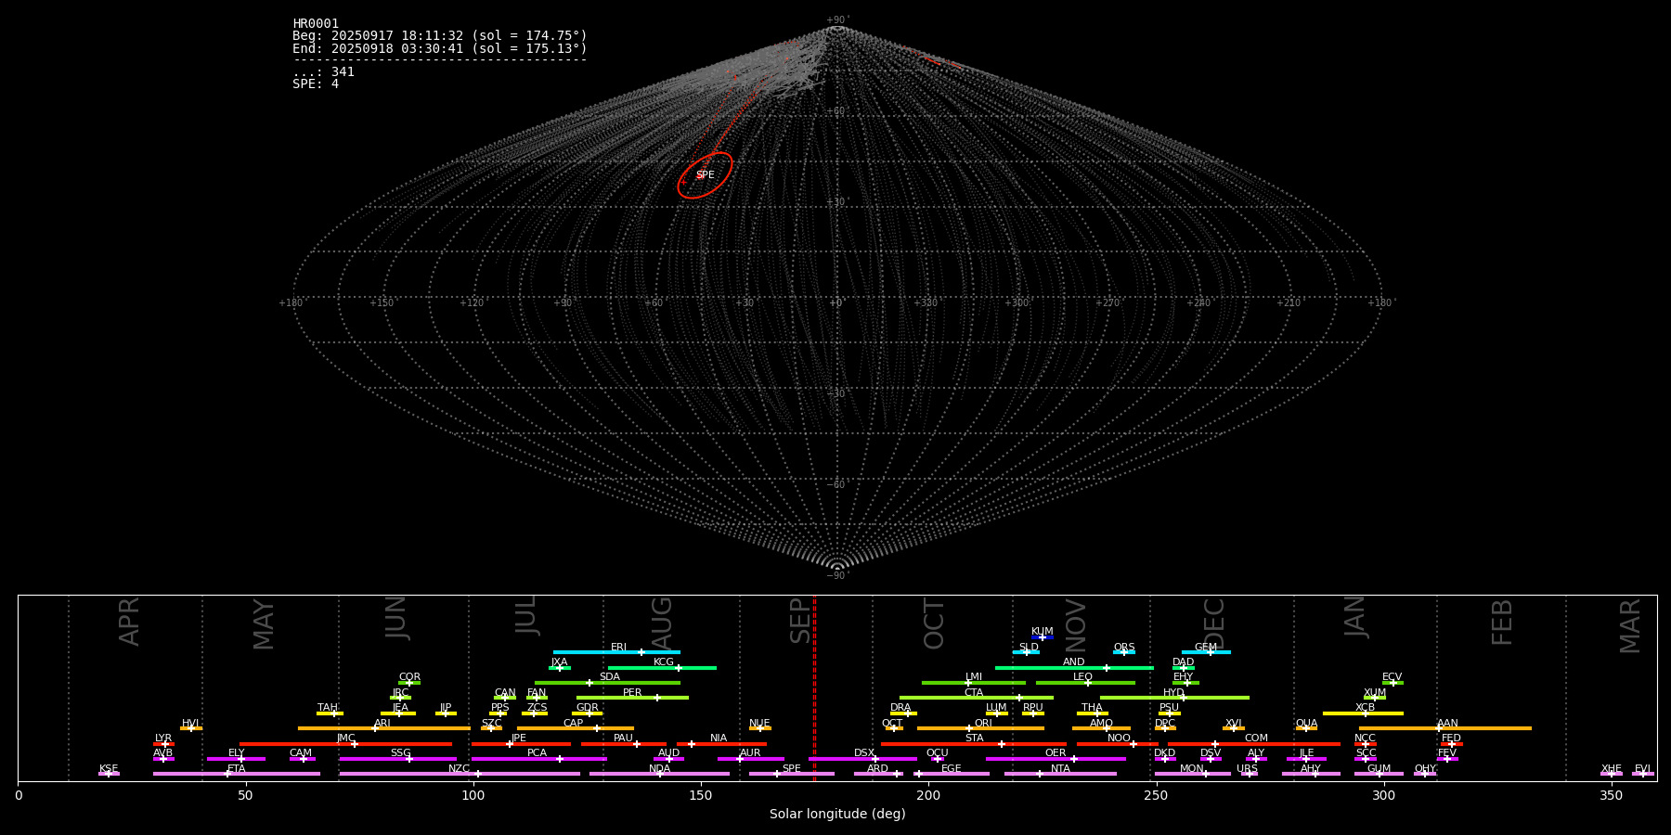Click the DRA shower label
Image resolution: width=1671 pixels, height=835 pixels.
[900, 707]
